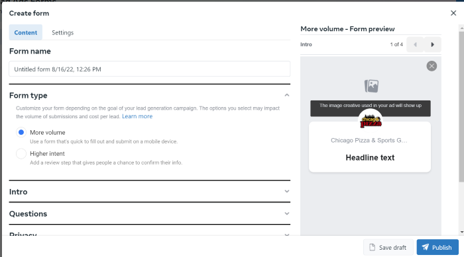Image resolution: width=464 pixels, height=257 pixels.
Task: Click the '1 of 4' page indicator
Action: pyautogui.click(x=396, y=44)
